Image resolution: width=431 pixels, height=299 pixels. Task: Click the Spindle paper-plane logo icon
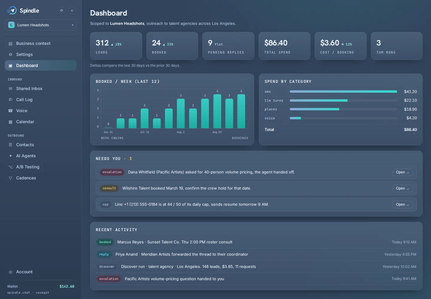pos(12,10)
